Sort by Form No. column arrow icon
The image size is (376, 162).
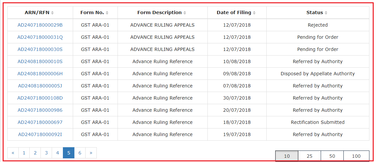point(107,13)
